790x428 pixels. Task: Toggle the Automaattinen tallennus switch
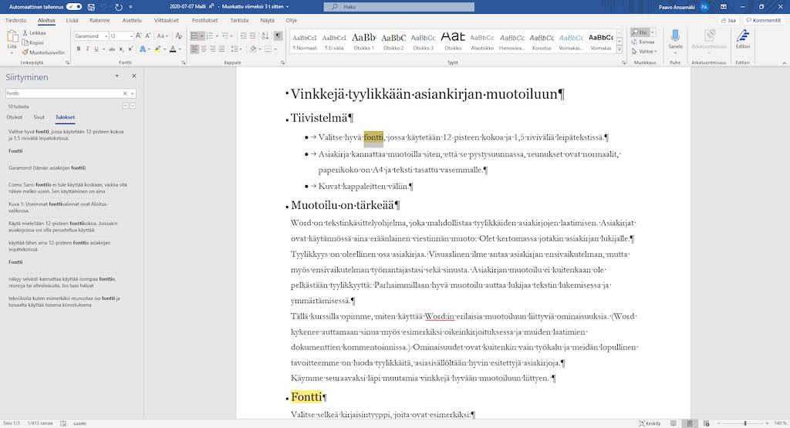coord(74,6)
